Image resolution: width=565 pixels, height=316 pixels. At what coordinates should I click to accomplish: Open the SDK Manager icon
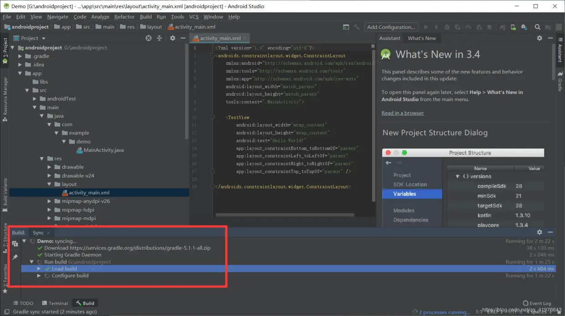point(524,27)
